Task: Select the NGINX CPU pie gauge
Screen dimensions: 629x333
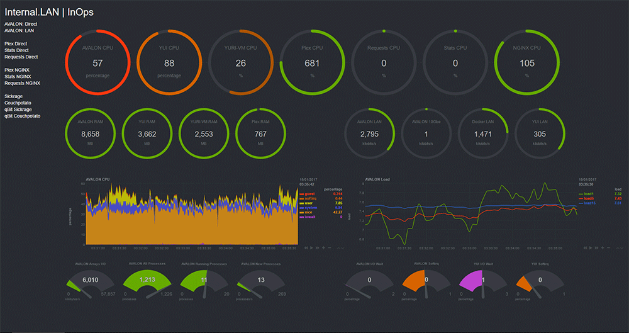Action: point(527,62)
